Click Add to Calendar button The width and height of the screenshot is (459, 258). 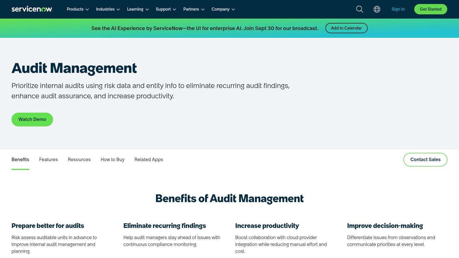(346, 28)
